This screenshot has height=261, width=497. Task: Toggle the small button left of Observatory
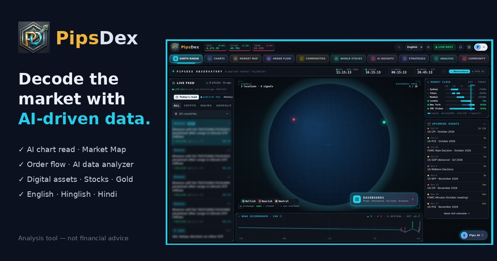444,71
